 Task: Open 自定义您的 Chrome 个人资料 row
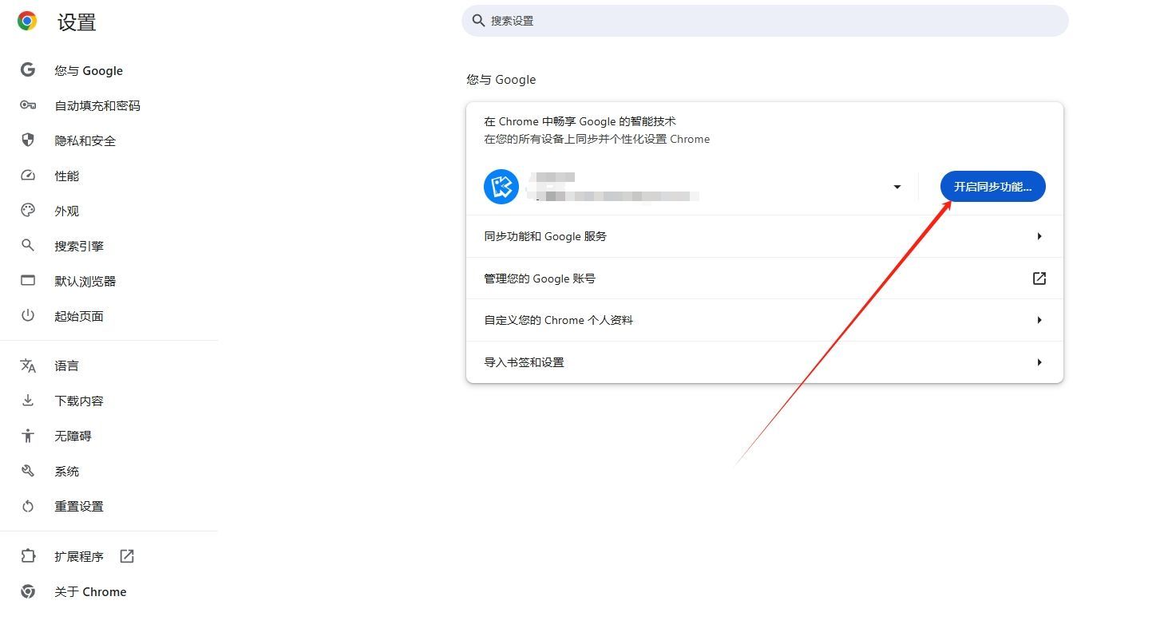tap(765, 320)
